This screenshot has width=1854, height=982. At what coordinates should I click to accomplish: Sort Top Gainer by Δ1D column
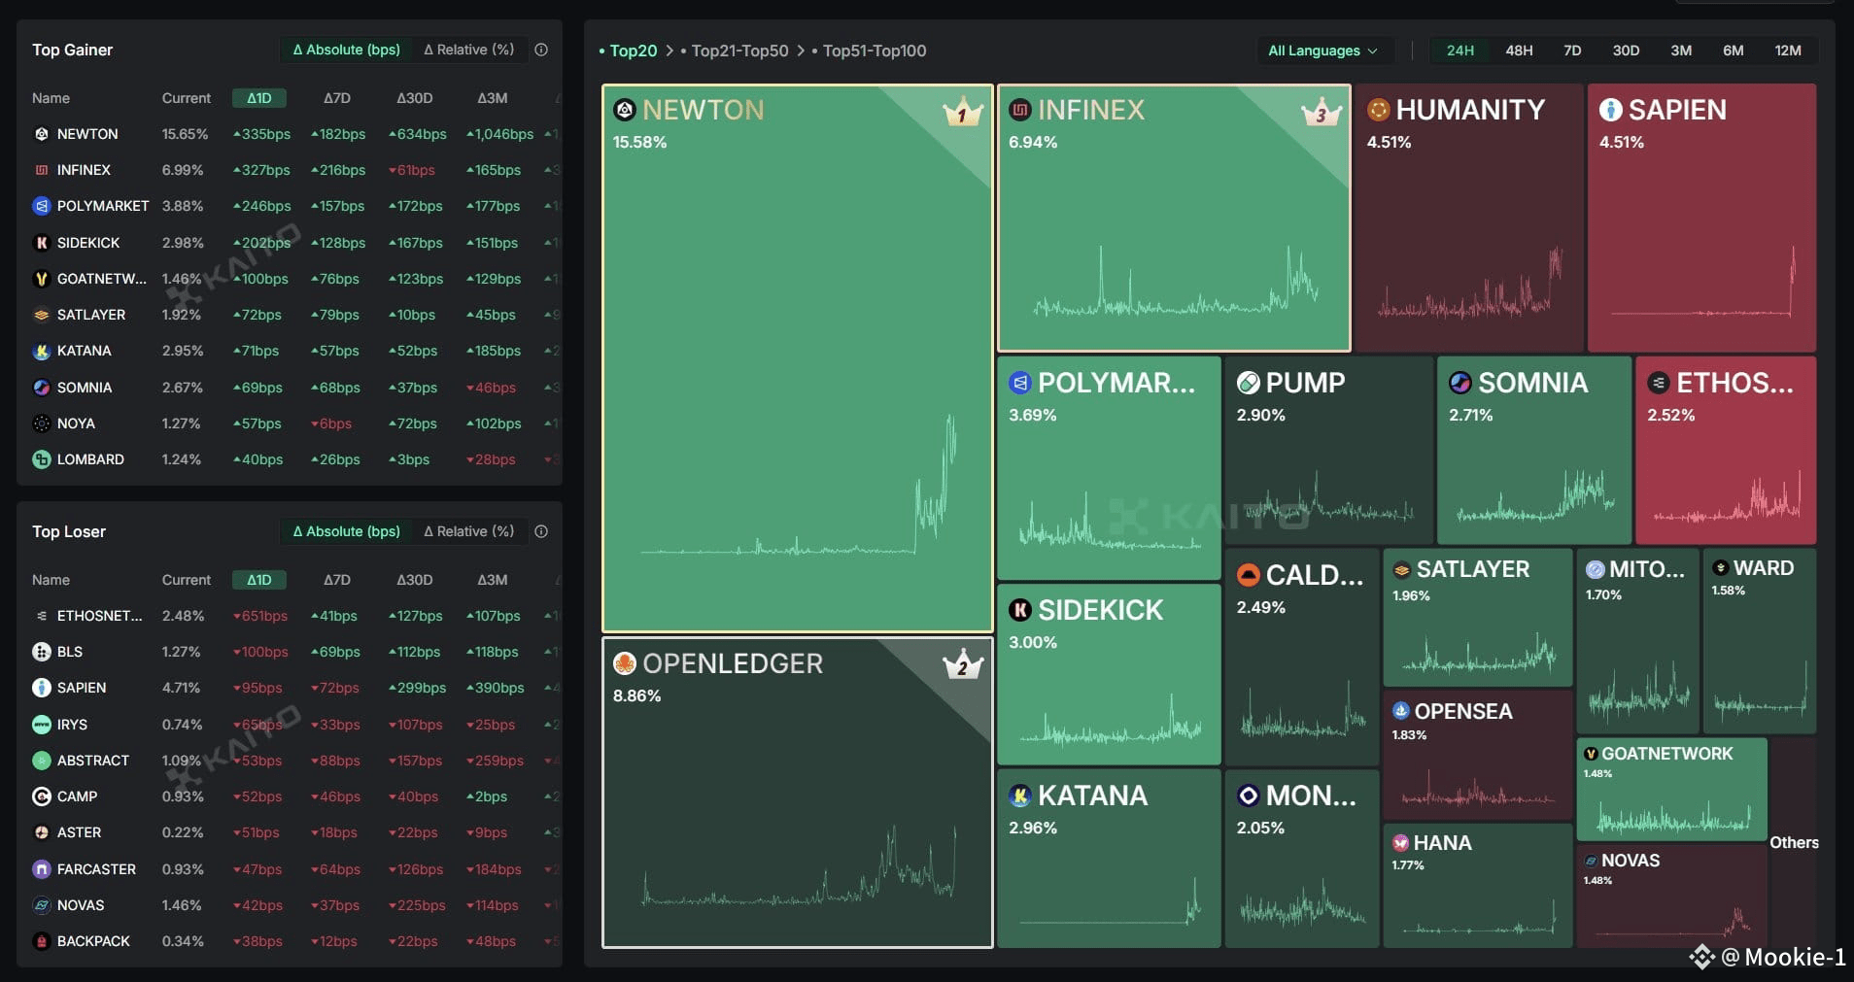(258, 98)
